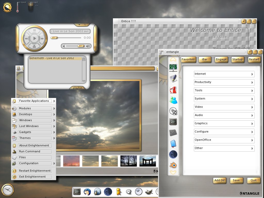Choose Run Command from the menu
Image resolution: width=264 pixels, height=198 pixels.
[35, 152]
